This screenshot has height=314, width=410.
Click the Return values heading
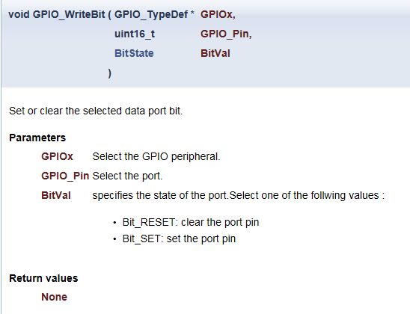tap(43, 278)
